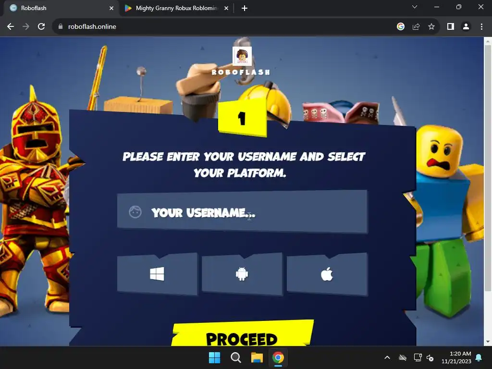This screenshot has height=369, width=492.
Task: Show hidden system tray icons
Action: [387, 357]
